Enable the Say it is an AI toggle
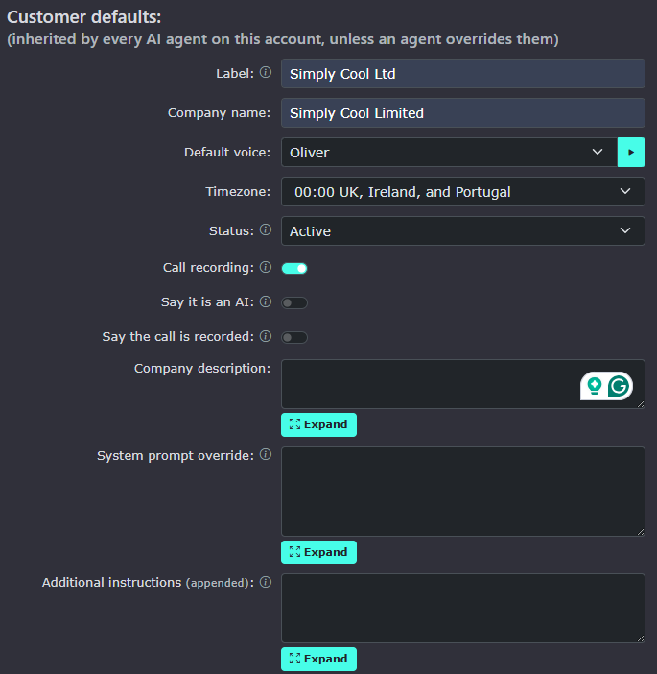Image resolution: width=657 pixels, height=674 pixels. pos(294,302)
